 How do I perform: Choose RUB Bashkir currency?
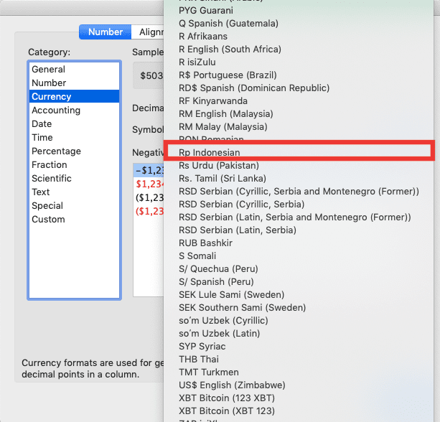[x=299, y=243]
